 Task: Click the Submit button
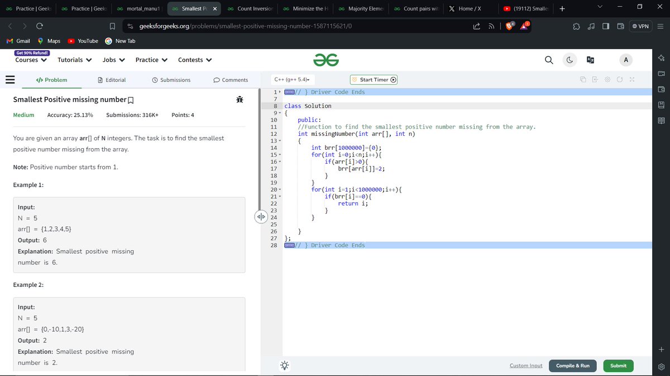coord(618,365)
